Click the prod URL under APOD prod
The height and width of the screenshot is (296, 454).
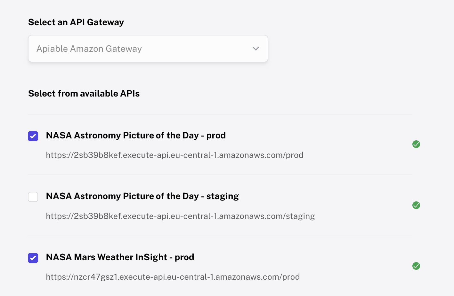point(174,155)
